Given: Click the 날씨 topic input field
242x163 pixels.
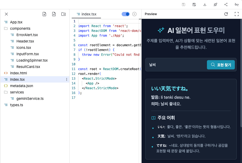Looking at the screenshot, I should coord(177,65).
